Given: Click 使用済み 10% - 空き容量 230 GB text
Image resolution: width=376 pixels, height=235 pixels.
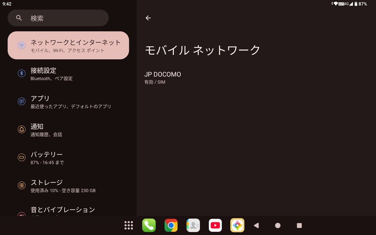Looking at the screenshot, I should pyautogui.click(x=63, y=191).
